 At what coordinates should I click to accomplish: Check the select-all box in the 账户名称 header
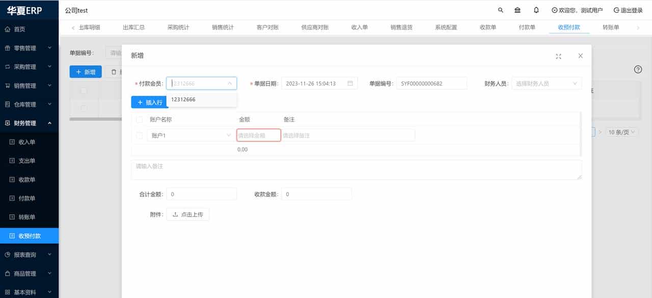139,119
